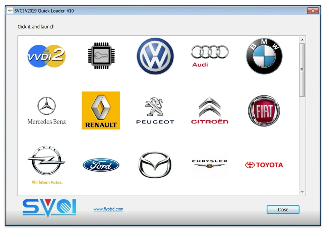
Task: Launch the VVDI2 software icon
Action: [x=47, y=56]
